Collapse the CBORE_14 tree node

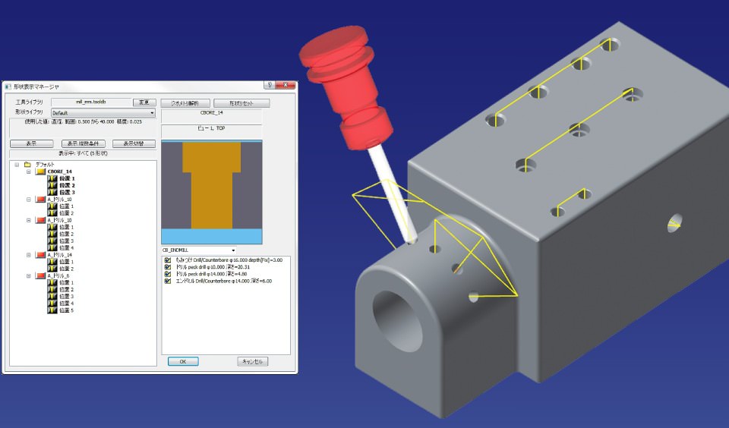pyautogui.click(x=29, y=172)
